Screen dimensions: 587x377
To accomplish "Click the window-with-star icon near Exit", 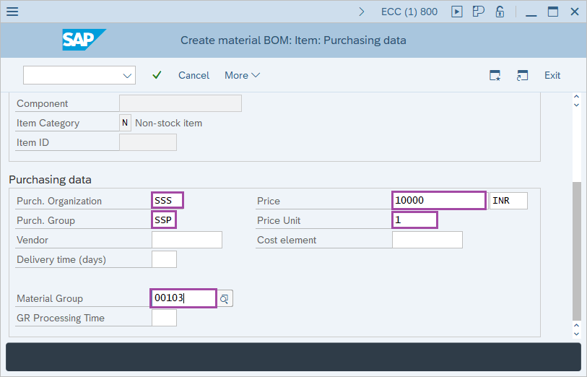I will (495, 75).
